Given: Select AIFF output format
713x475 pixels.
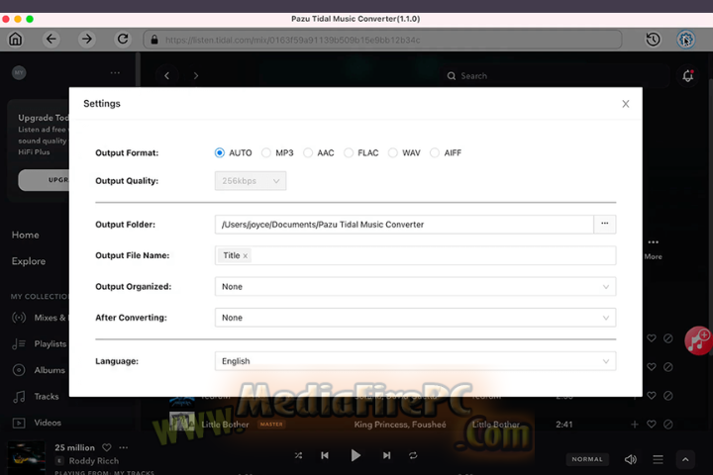Looking at the screenshot, I should point(435,152).
